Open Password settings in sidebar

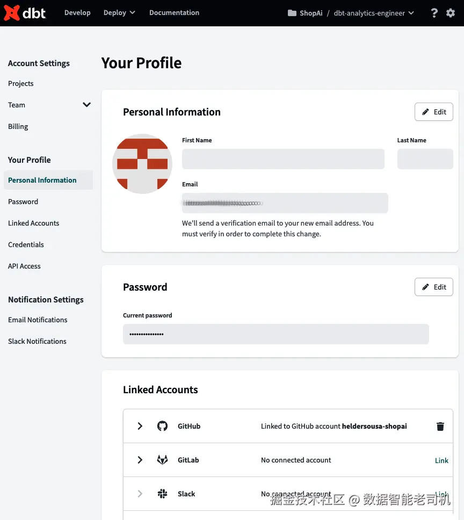[23, 201]
